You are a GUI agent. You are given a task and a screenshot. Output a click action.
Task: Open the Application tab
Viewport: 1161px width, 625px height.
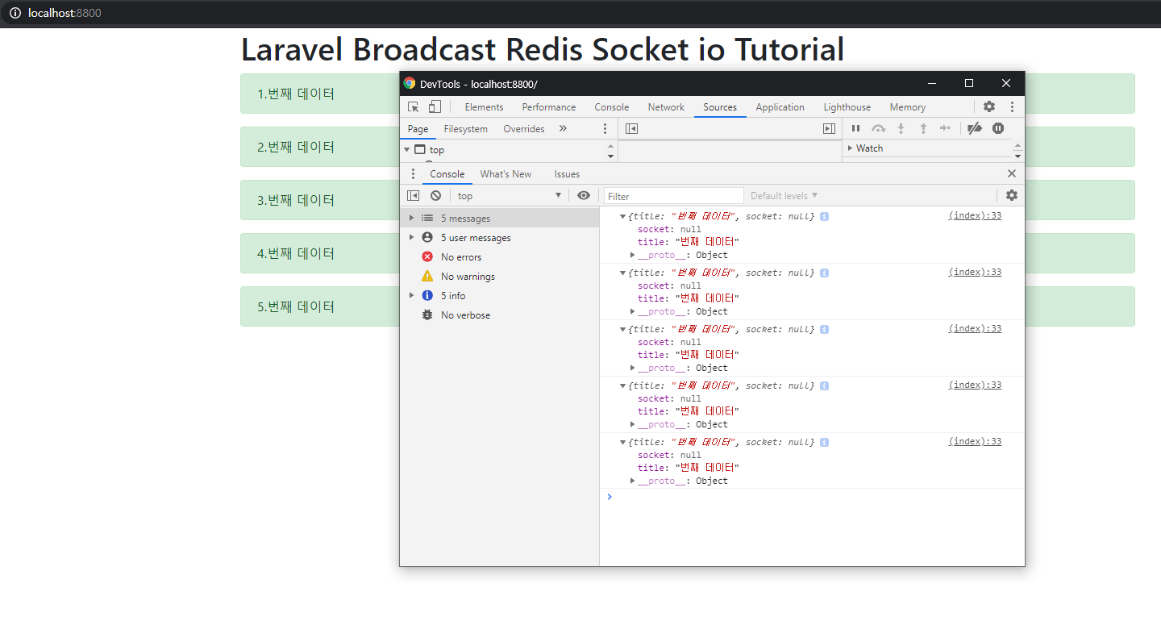pos(780,106)
